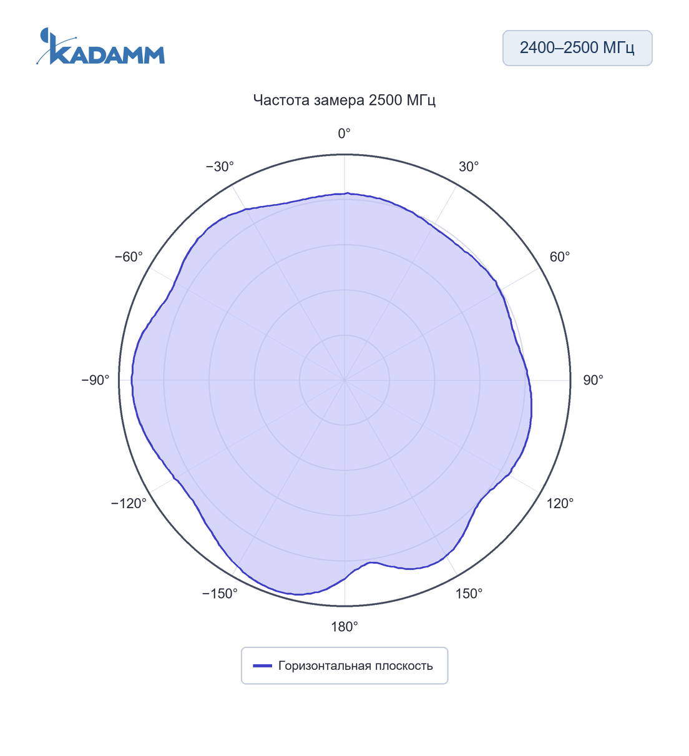Screen dimensions: 689x756
Task: Click the blue legend line swatch
Action: tap(263, 665)
